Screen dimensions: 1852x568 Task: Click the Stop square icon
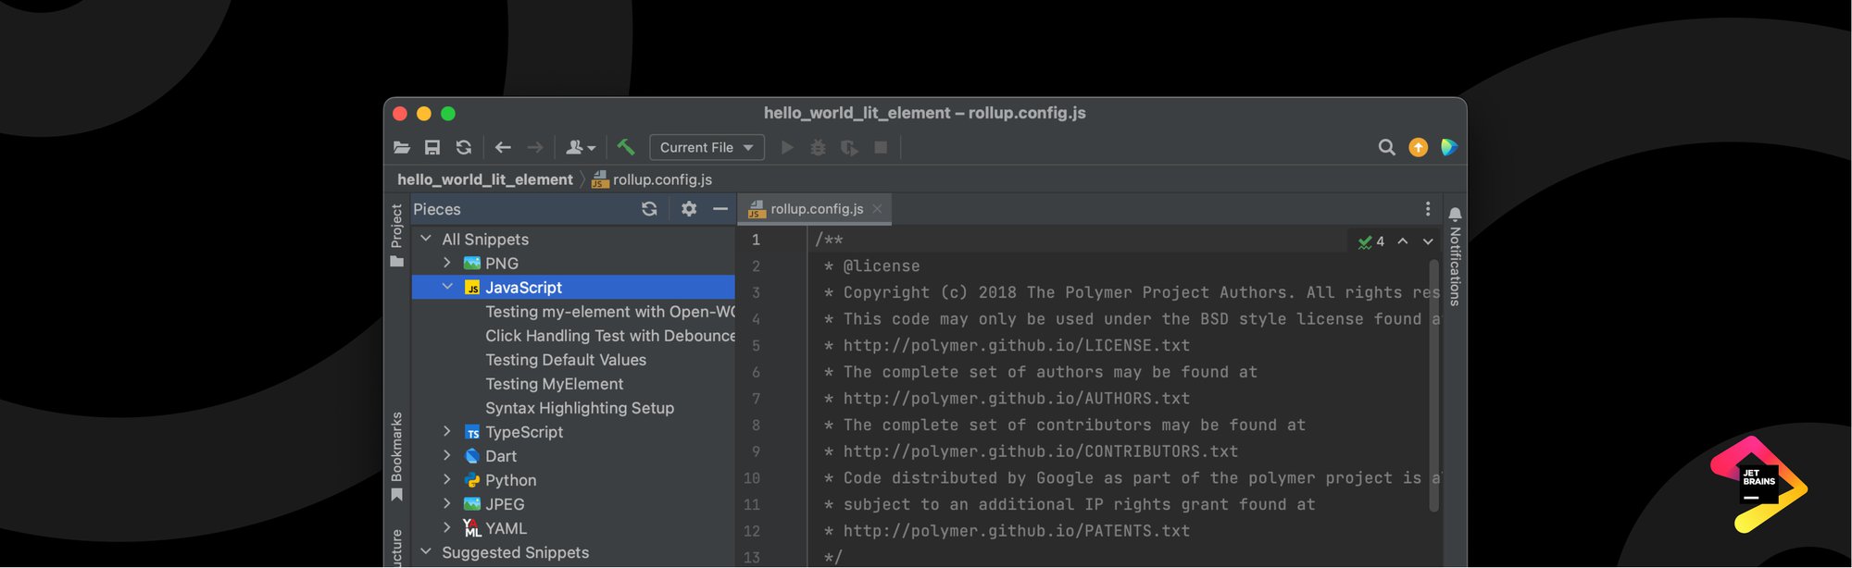[x=881, y=147]
